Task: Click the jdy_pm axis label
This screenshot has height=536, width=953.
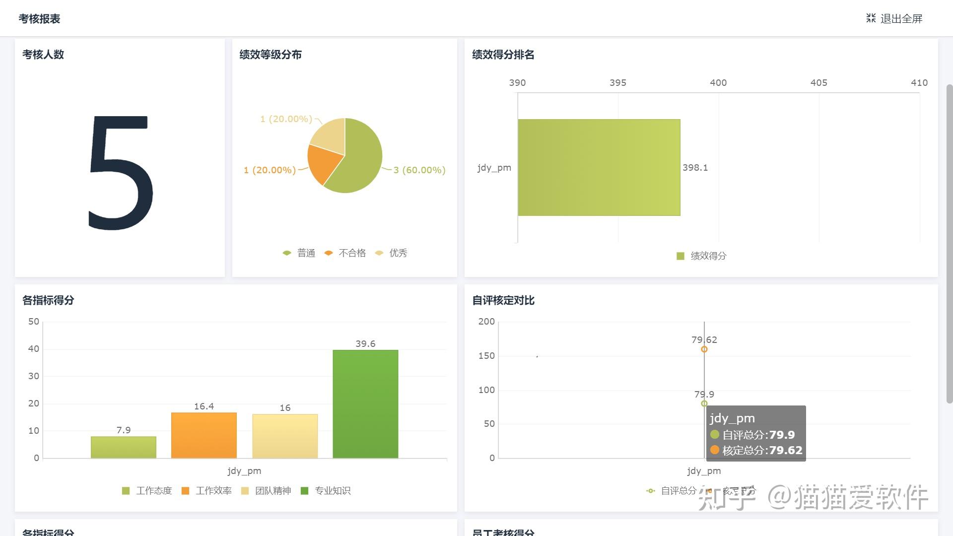Action: (x=494, y=167)
